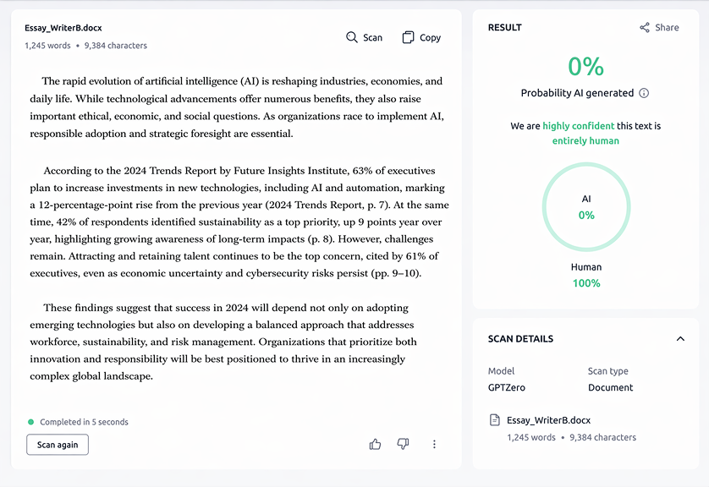
Task: Open the three-dot more options menu
Action: (x=434, y=444)
